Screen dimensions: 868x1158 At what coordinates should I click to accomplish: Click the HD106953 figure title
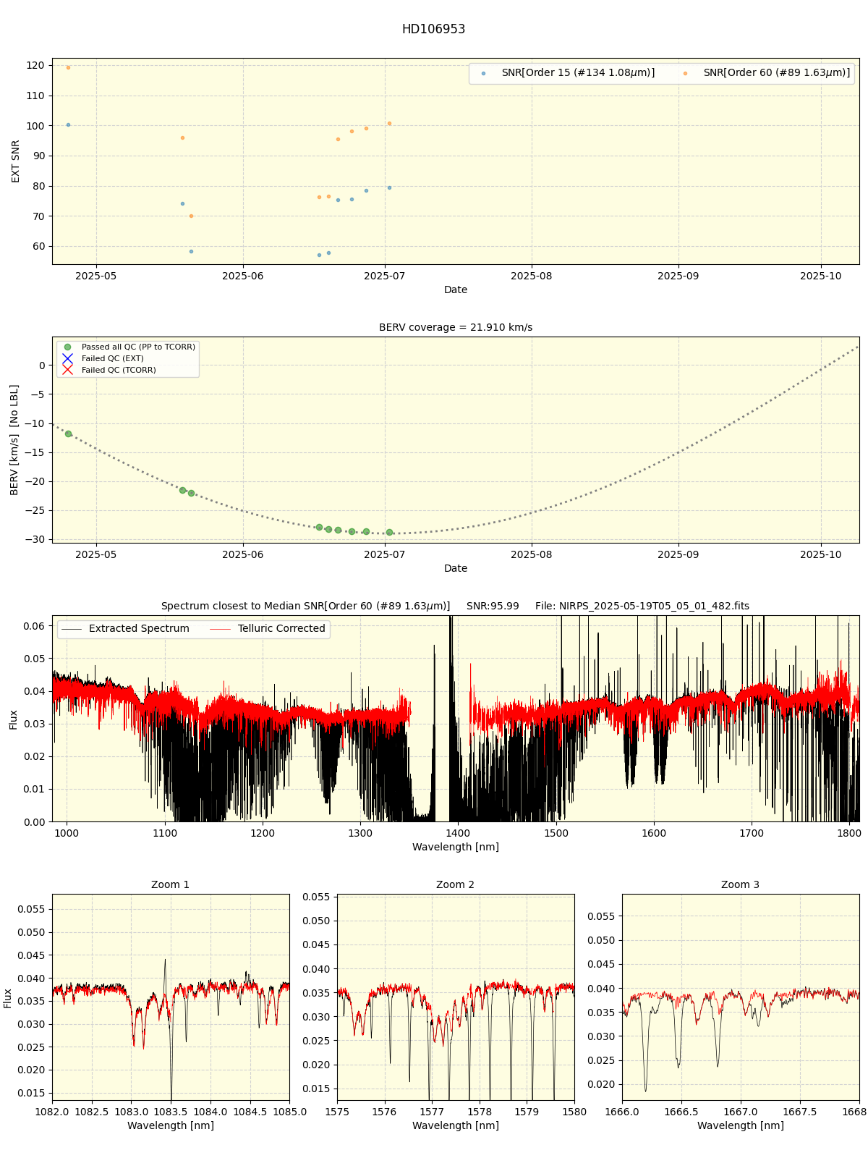433,30
